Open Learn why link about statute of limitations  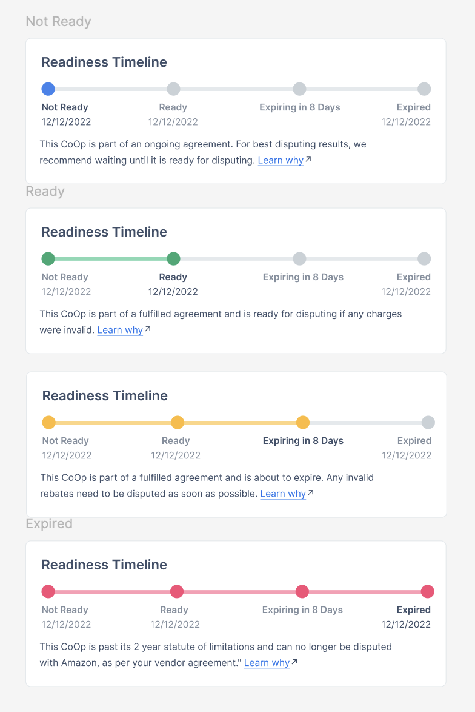(x=267, y=663)
